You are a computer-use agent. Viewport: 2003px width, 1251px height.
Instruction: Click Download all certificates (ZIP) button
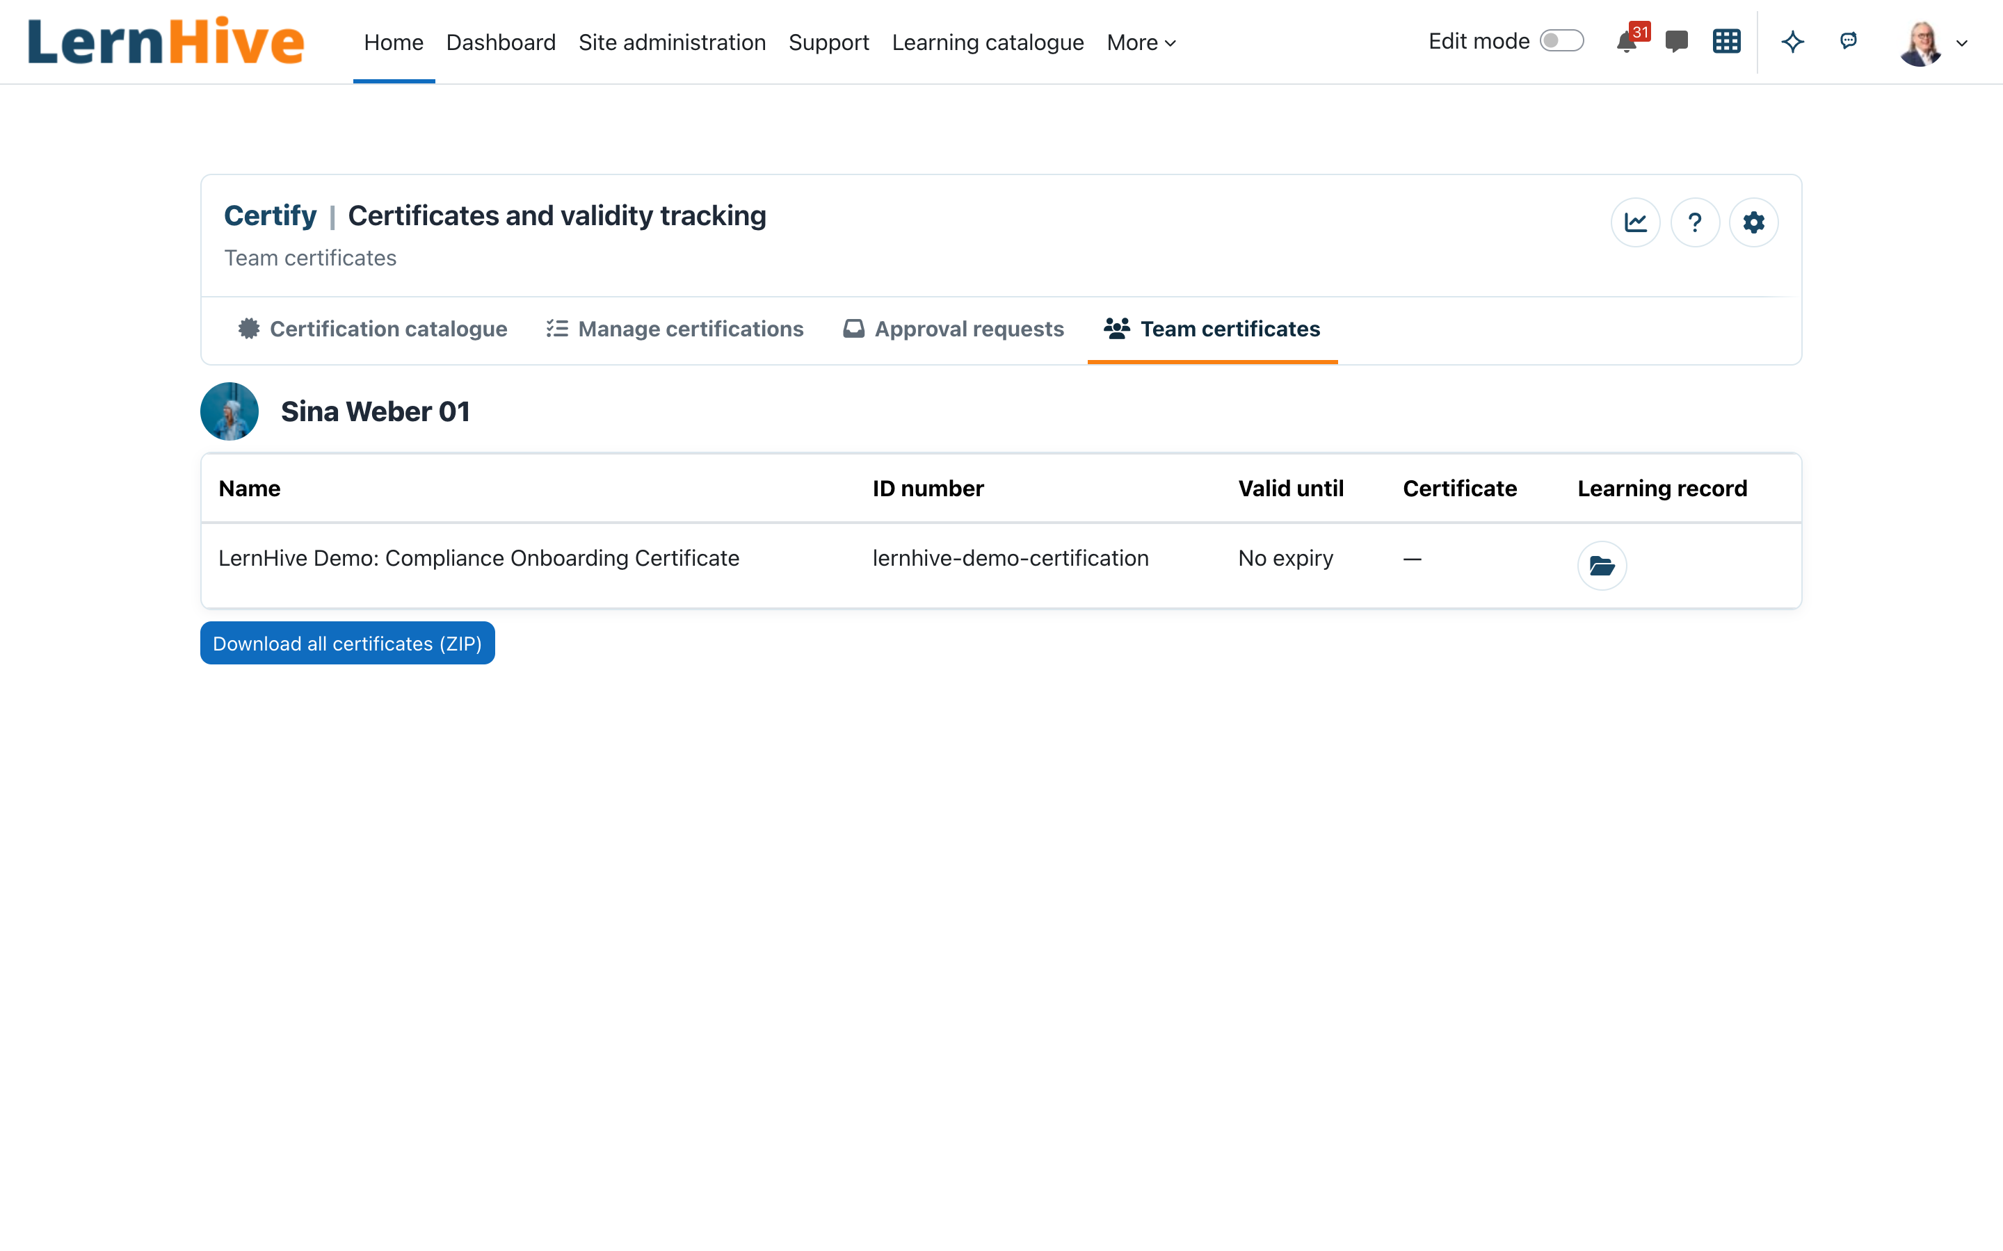348,643
